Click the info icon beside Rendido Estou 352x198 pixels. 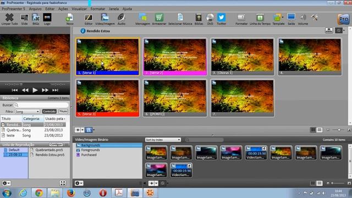[x=82, y=31]
